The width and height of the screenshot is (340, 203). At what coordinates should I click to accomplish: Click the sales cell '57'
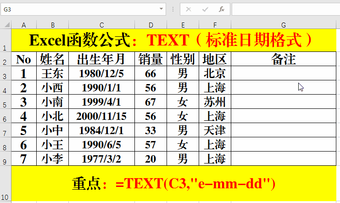point(150,144)
